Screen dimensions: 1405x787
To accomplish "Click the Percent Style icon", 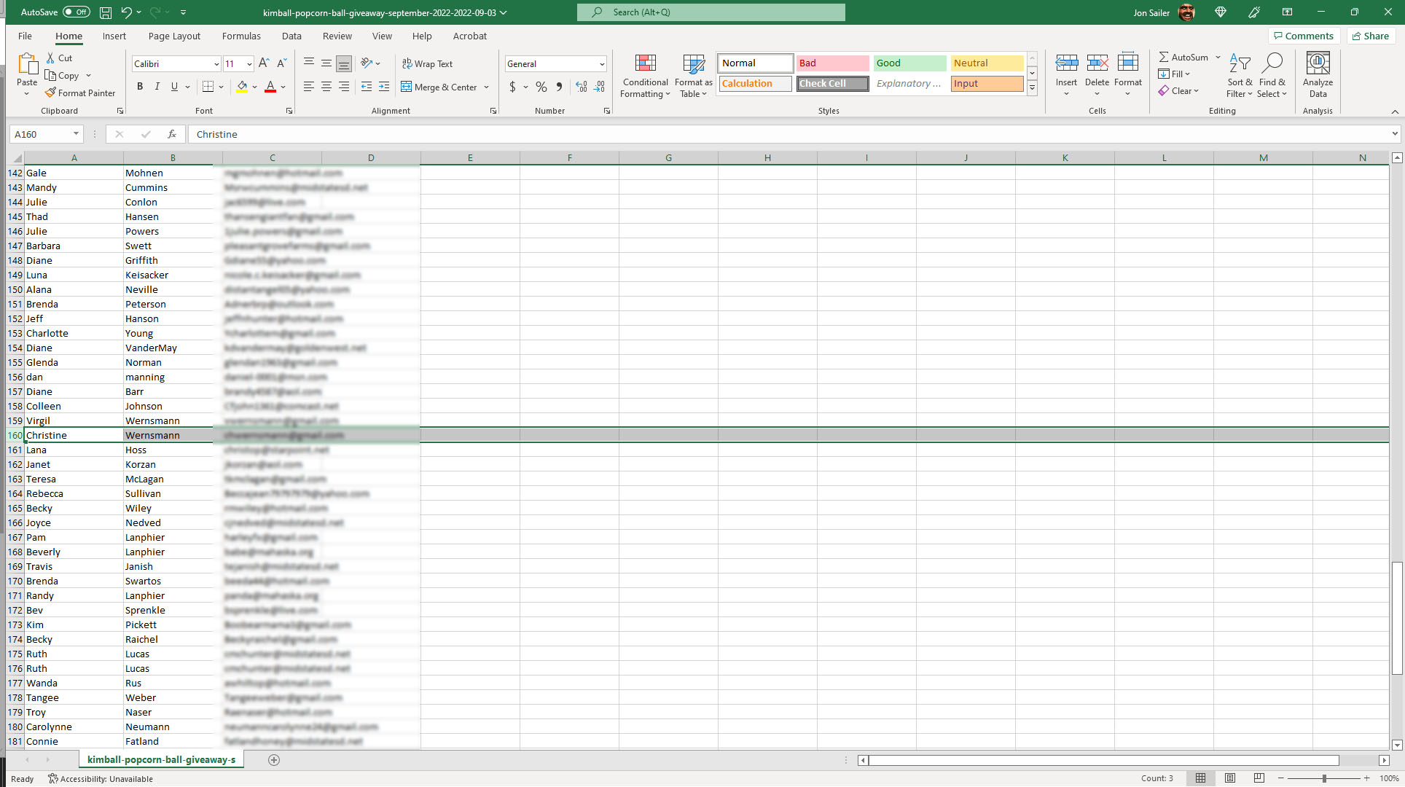I will tap(541, 87).
